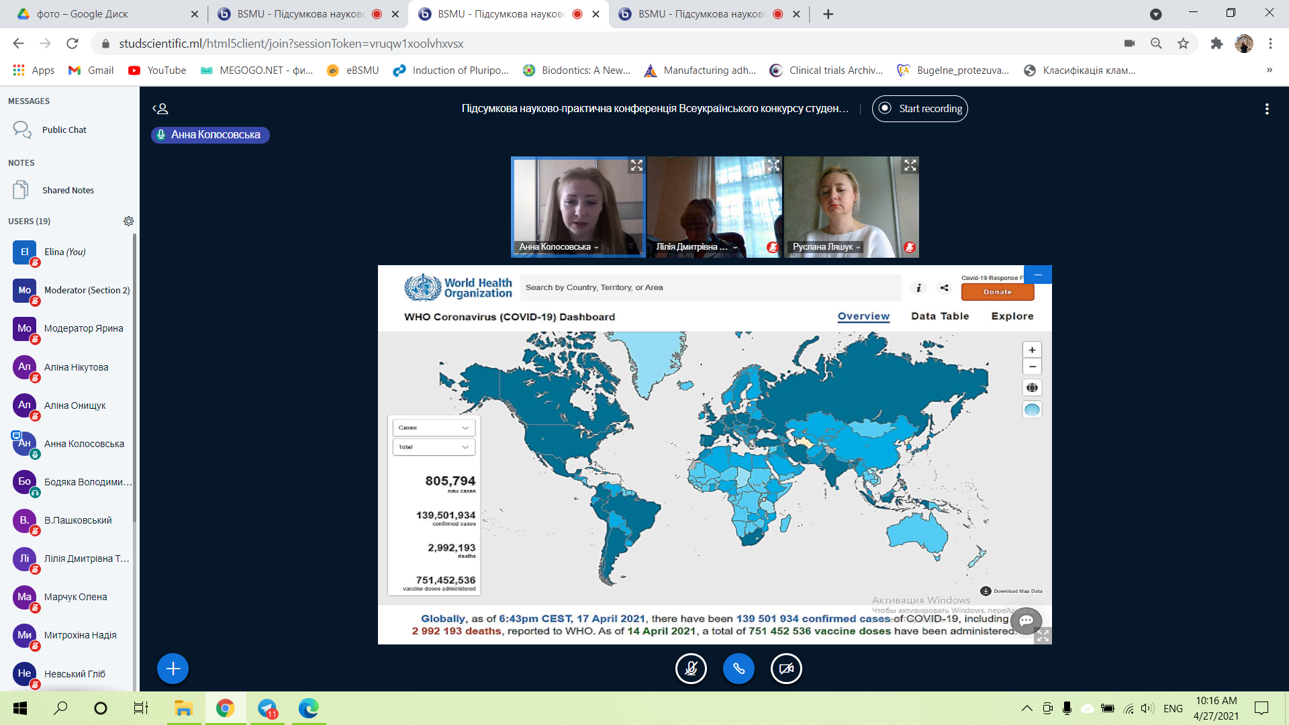This screenshot has height=725, width=1289.
Task: Minimize the presentation with blue button
Action: [x=1038, y=275]
